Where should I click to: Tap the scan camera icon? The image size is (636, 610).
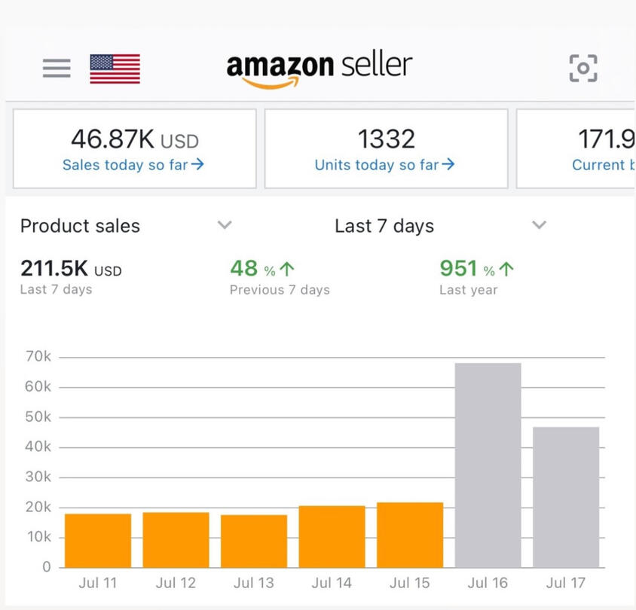tap(582, 69)
